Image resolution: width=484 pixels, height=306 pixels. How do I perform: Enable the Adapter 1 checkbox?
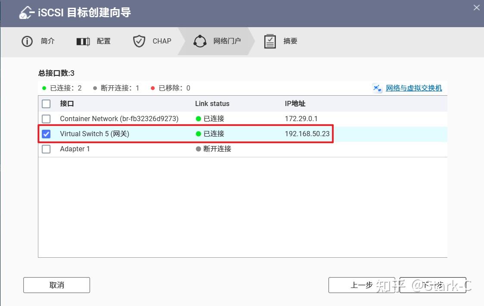[46, 149]
